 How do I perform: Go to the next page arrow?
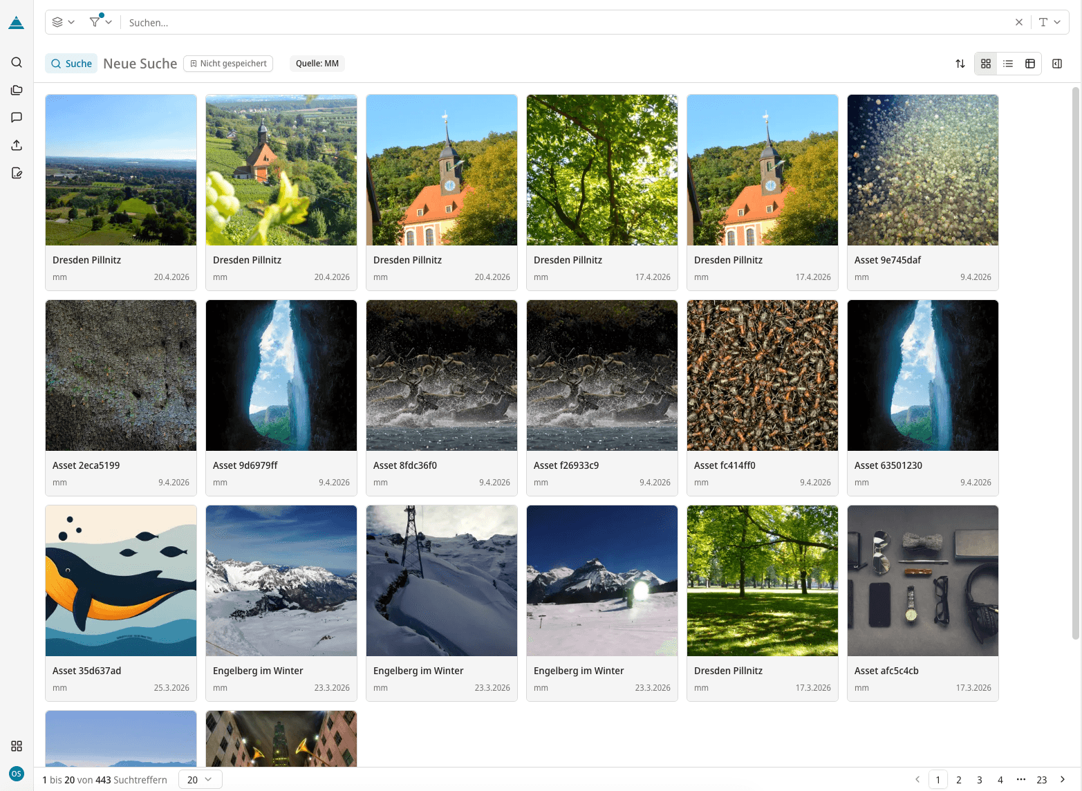tap(1063, 779)
